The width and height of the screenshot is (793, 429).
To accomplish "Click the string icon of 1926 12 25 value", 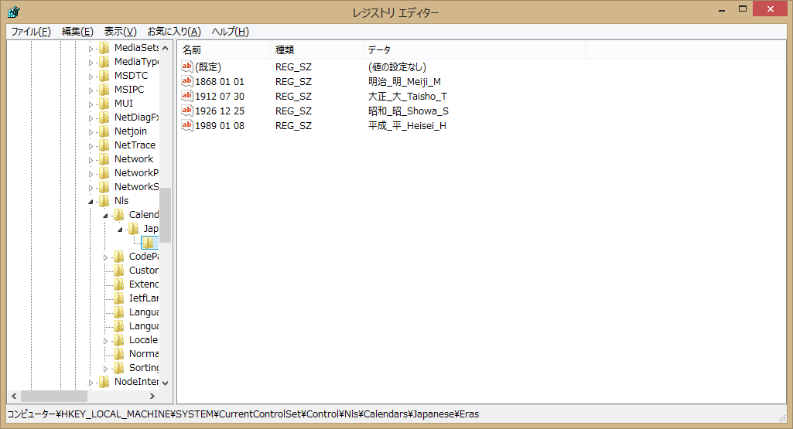I will pos(186,111).
